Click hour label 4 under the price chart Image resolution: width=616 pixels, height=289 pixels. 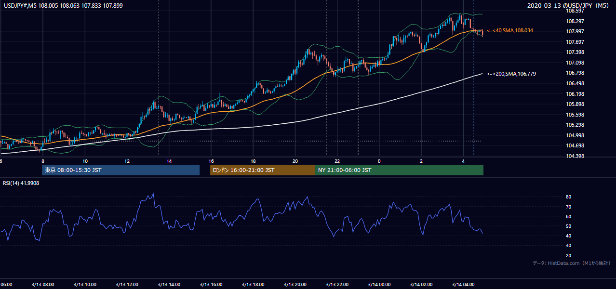click(463, 161)
